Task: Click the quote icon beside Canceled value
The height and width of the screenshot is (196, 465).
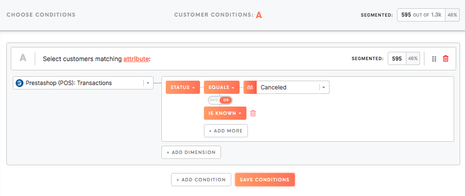Action: tap(250, 87)
